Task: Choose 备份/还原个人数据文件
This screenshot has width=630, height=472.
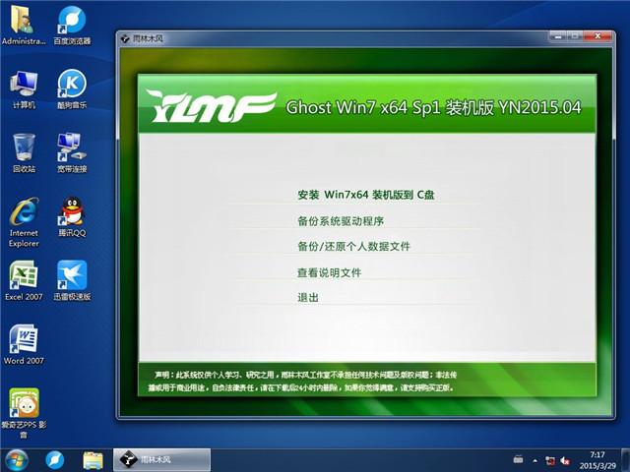Action: click(x=353, y=246)
